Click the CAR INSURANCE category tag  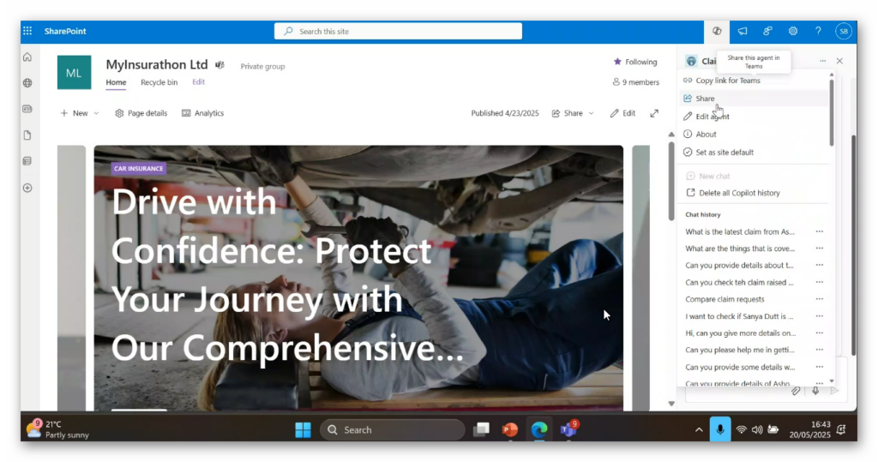pos(138,168)
